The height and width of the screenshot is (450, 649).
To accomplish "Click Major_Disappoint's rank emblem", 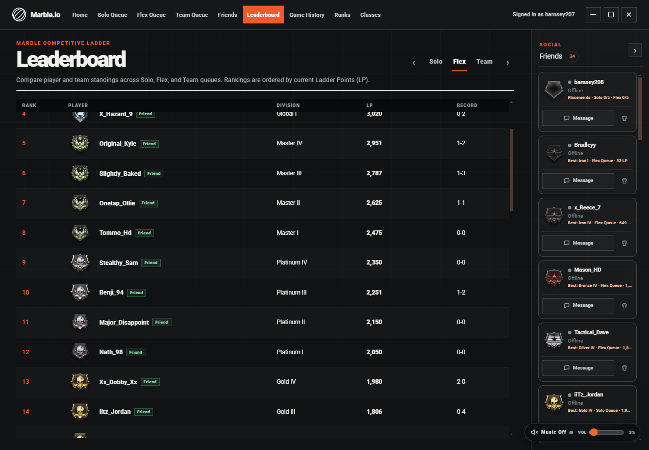I will (79, 322).
